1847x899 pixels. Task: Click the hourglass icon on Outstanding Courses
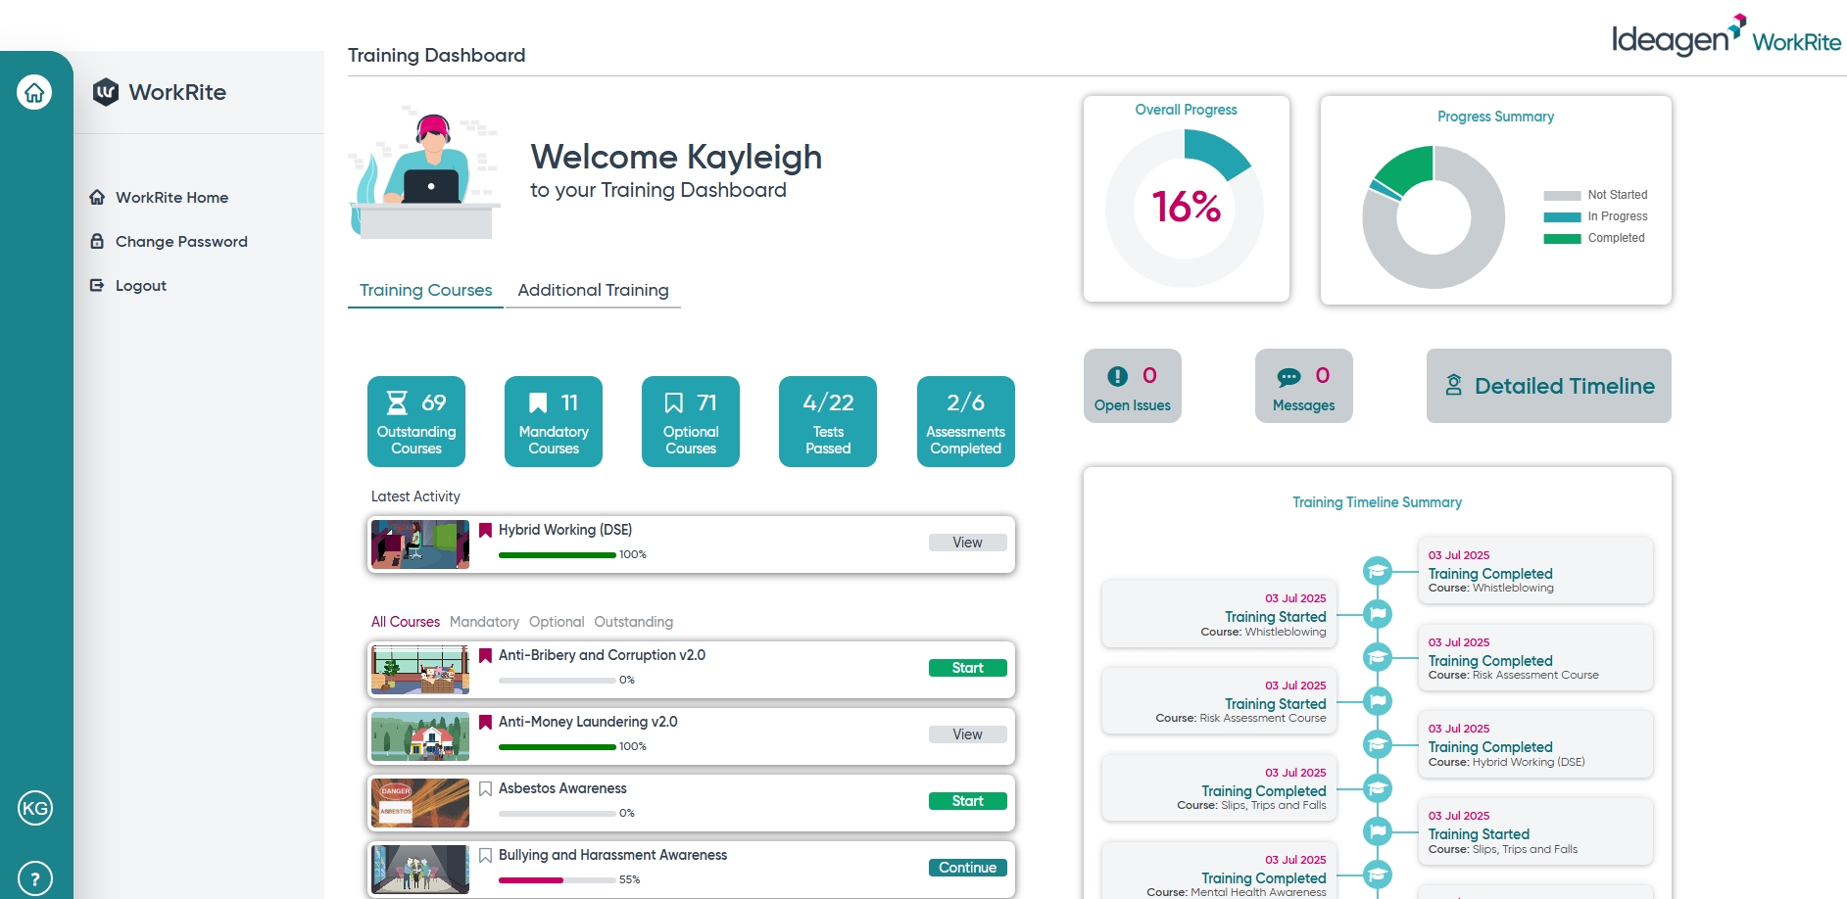click(396, 401)
